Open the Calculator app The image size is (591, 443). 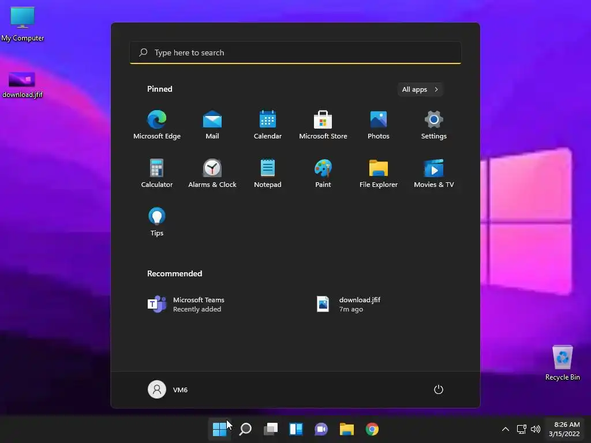[x=157, y=173]
